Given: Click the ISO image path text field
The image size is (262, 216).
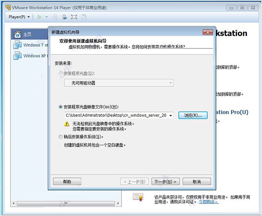Looking at the screenshot, I should click(x=116, y=115).
